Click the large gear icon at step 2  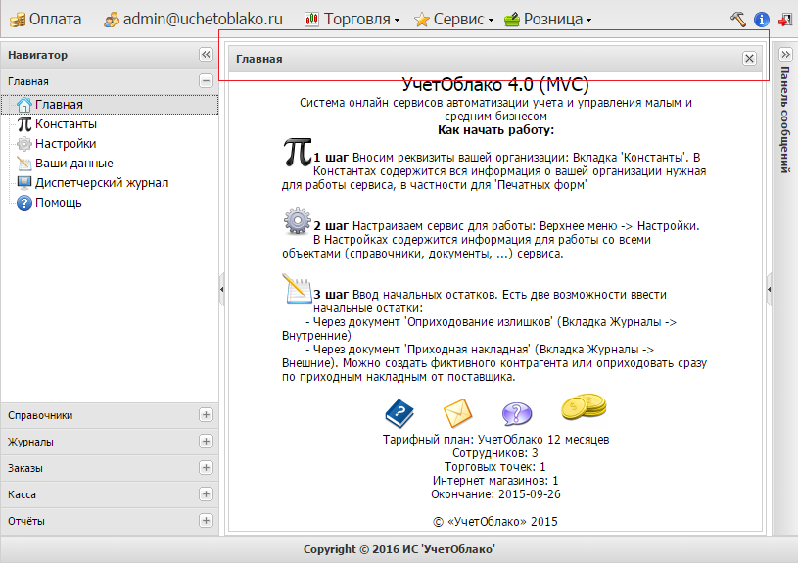[298, 221]
